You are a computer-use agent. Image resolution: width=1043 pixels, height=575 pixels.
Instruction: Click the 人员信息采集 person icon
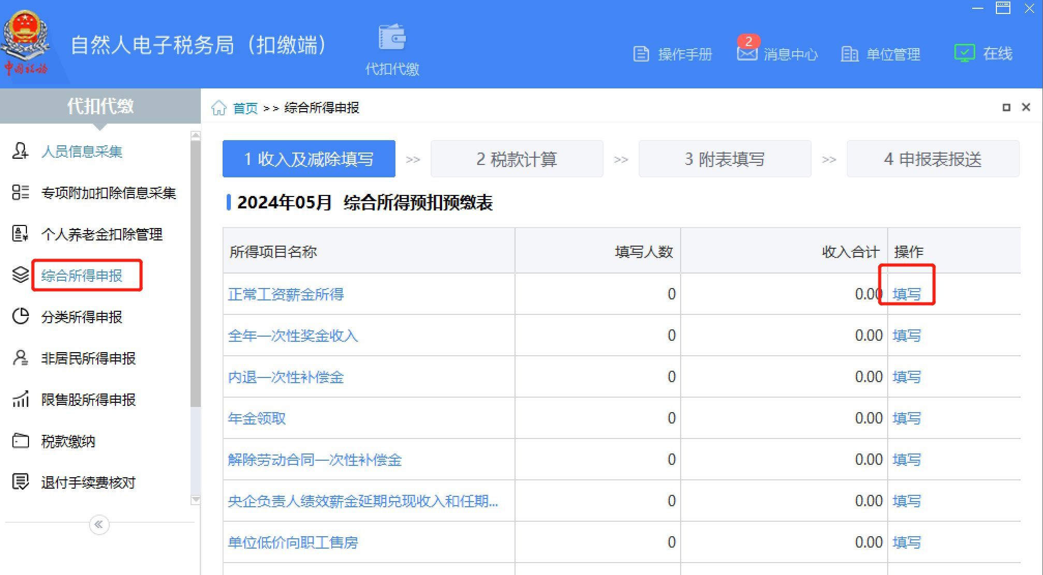20,151
